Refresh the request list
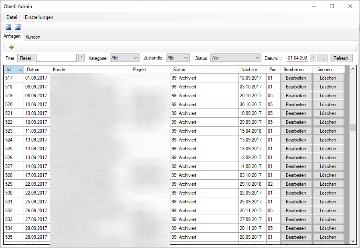The image size is (360, 248). (341, 58)
